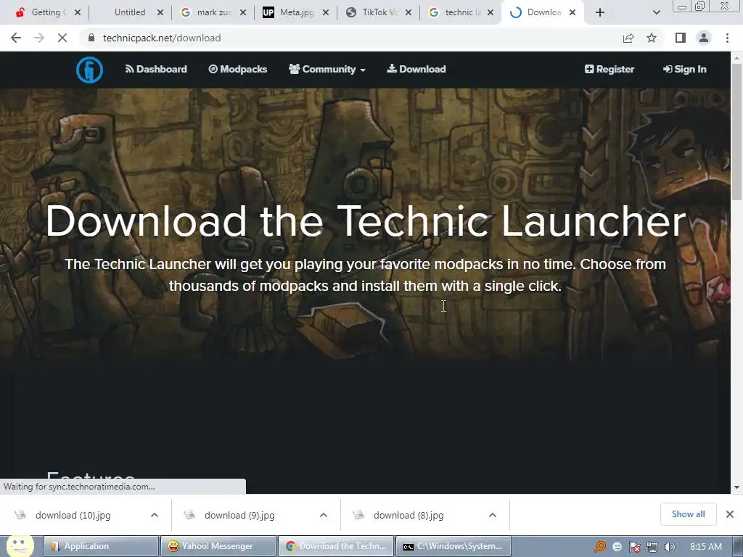Open the Modpacks nav link
Image resolution: width=743 pixels, height=557 pixels.
pyautogui.click(x=238, y=69)
